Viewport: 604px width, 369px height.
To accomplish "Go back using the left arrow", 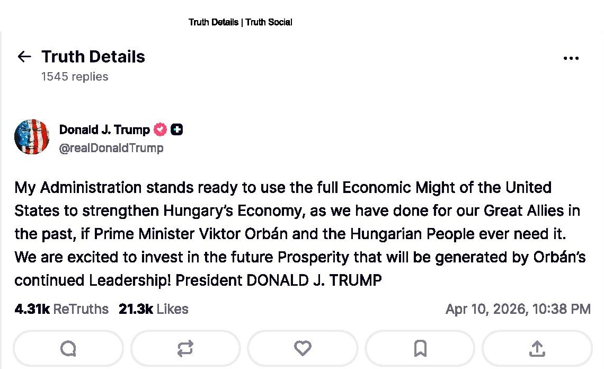I will coord(24,57).
